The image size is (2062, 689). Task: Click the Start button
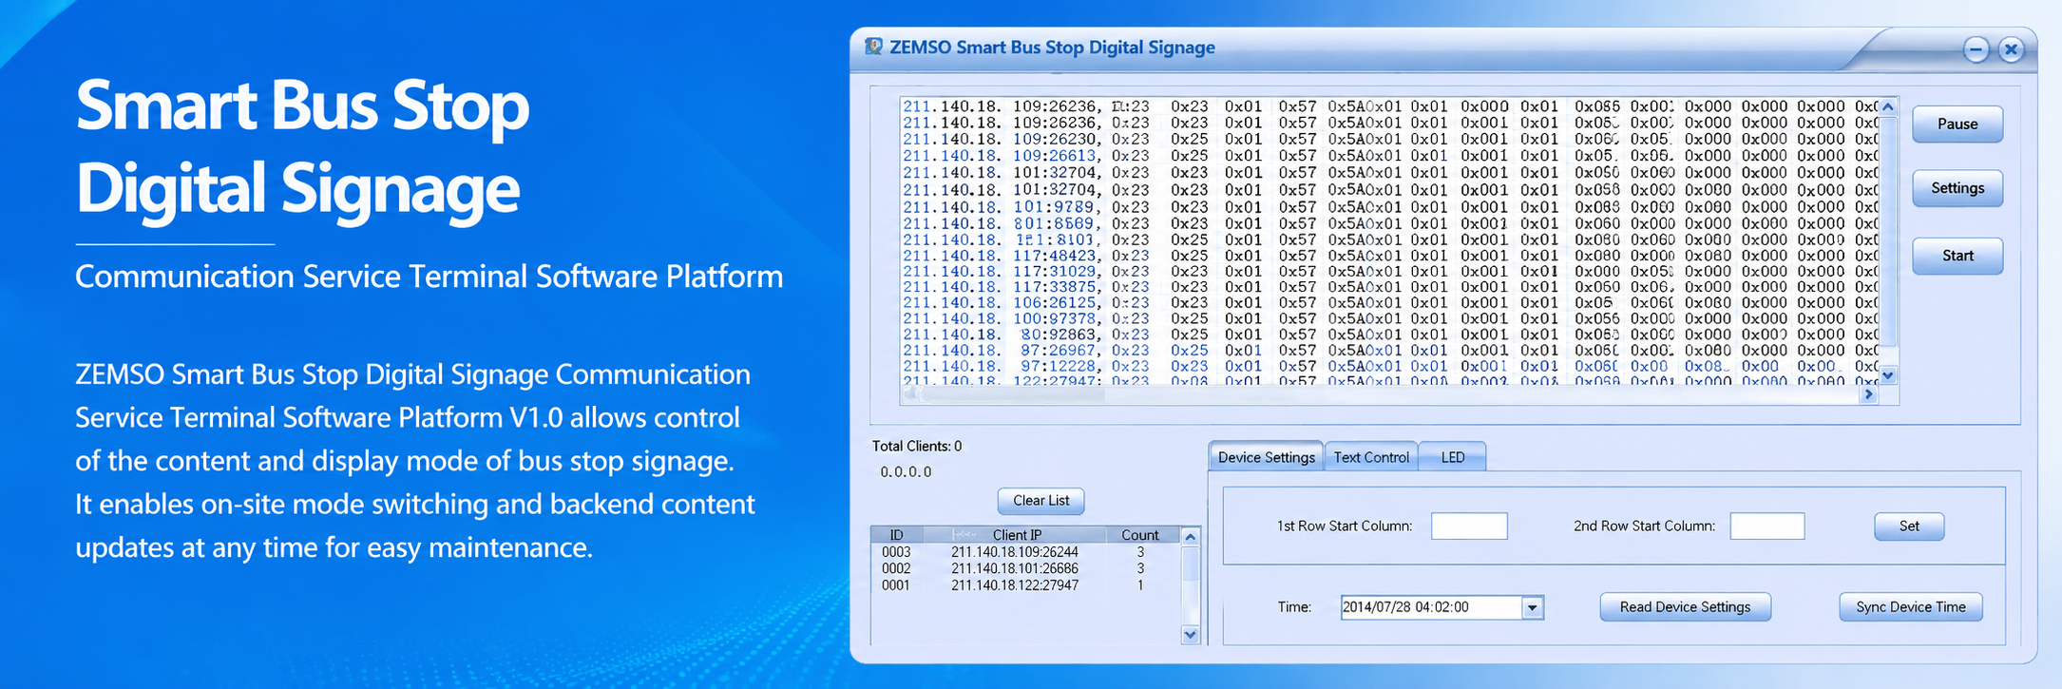point(1957,256)
